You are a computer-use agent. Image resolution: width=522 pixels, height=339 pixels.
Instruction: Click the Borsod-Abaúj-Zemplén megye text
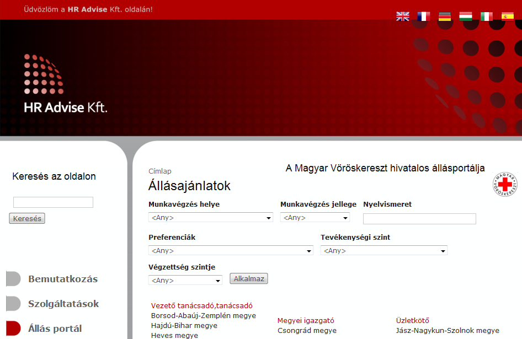(x=204, y=315)
